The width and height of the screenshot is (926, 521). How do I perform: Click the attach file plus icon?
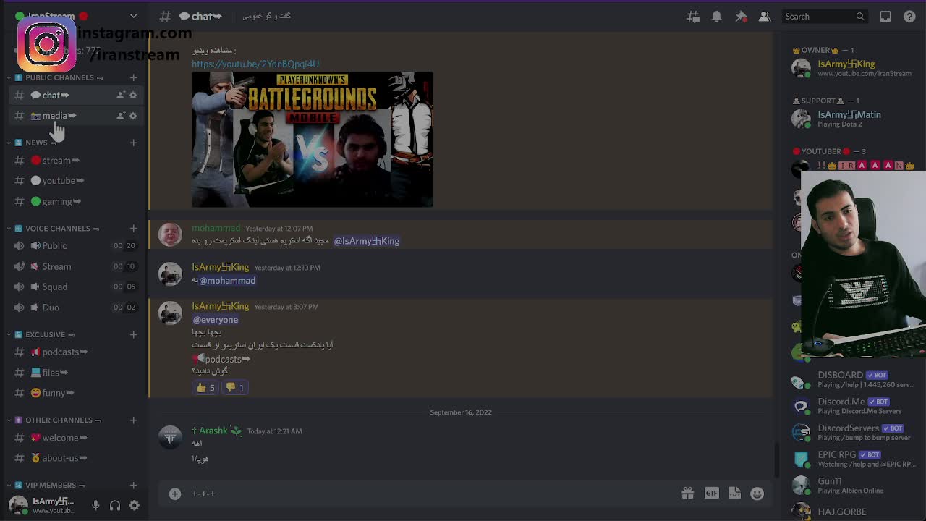(x=175, y=494)
